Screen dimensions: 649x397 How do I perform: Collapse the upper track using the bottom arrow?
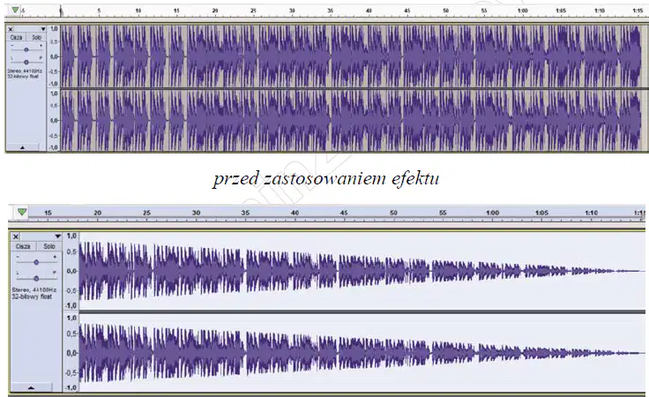(22, 147)
